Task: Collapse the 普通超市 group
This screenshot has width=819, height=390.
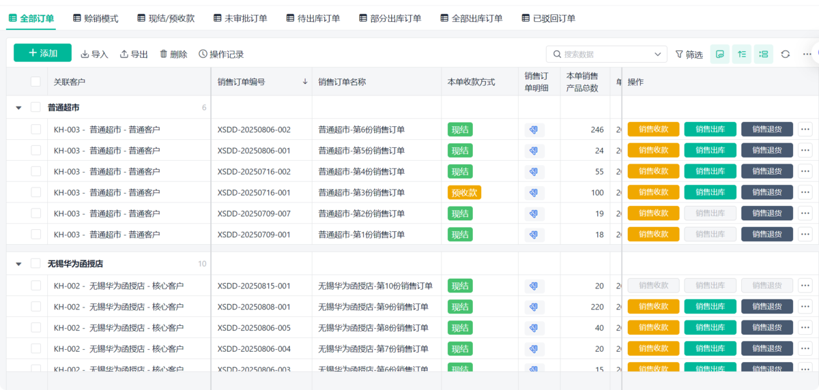Action: click(18, 108)
